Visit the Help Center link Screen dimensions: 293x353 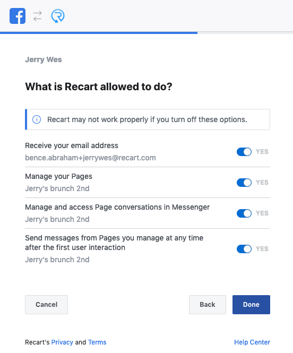point(252,342)
